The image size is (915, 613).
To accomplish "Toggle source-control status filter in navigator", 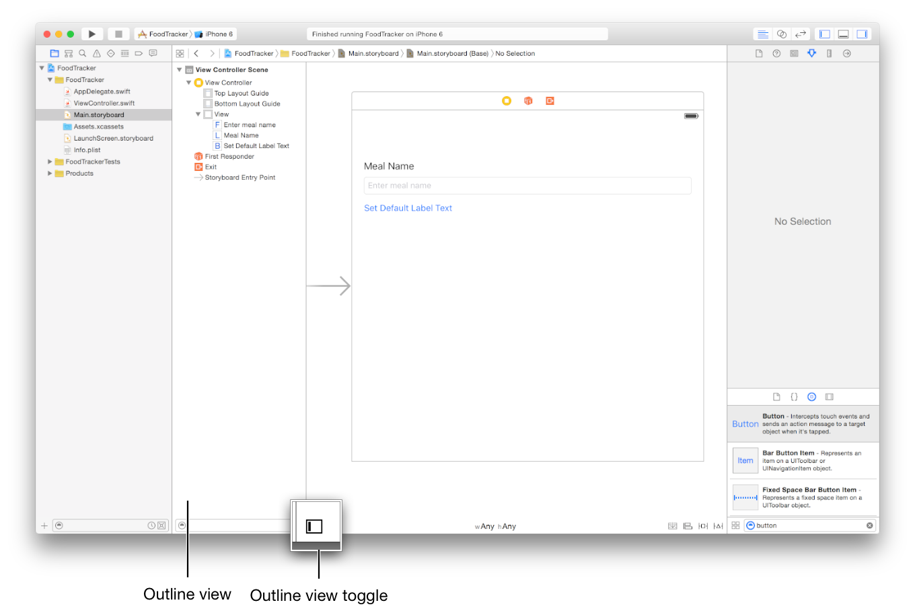I will pos(161,526).
